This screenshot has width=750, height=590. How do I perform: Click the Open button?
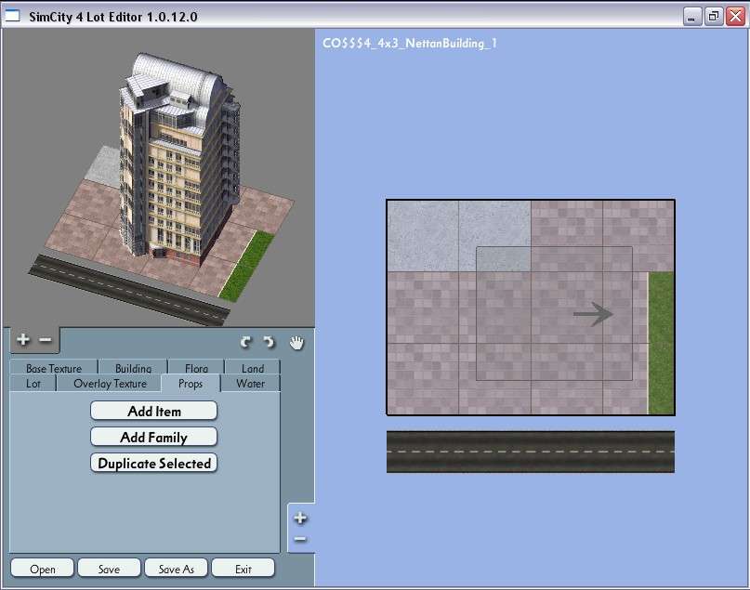[x=43, y=569]
